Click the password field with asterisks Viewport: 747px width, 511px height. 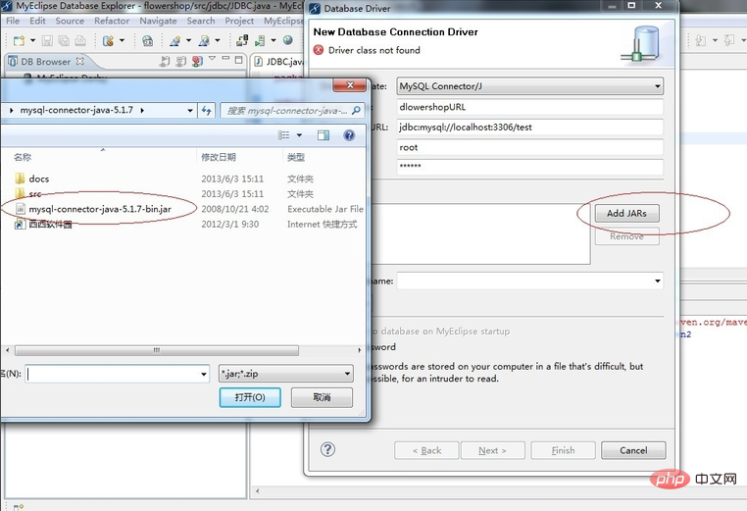click(x=529, y=167)
